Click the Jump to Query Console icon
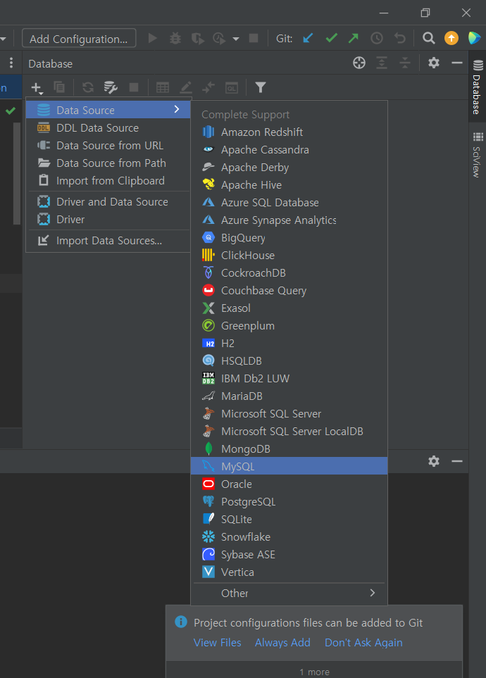The image size is (486, 678). pos(232,88)
